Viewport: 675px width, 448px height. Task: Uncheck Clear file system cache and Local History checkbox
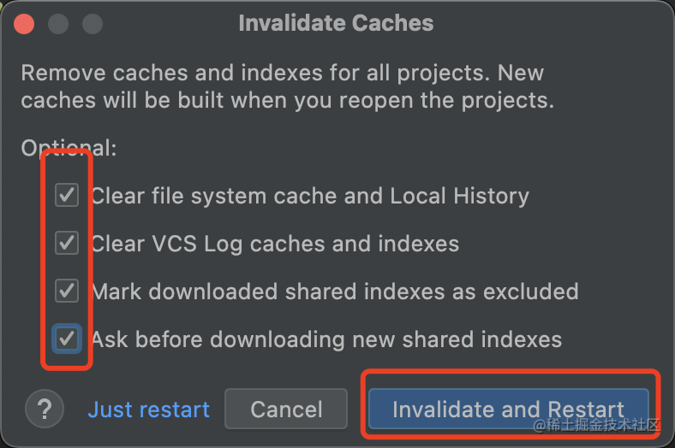(67, 195)
